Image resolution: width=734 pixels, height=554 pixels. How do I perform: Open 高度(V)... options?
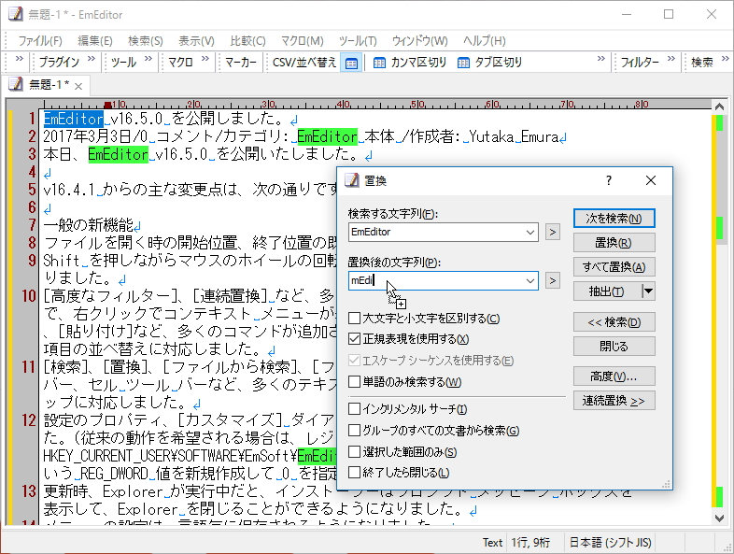614,376
